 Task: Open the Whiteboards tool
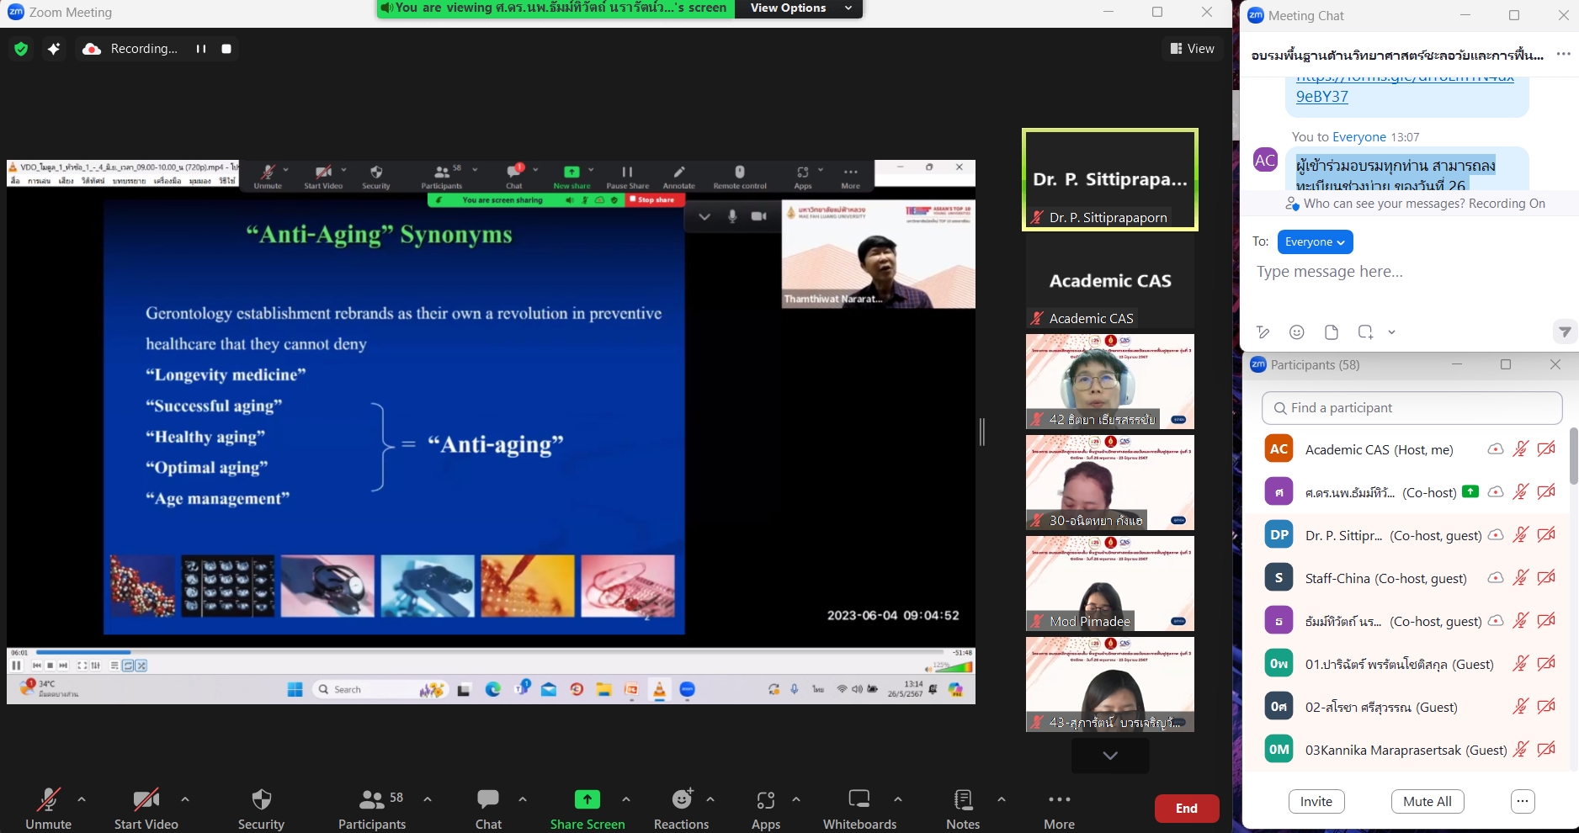[859, 807]
